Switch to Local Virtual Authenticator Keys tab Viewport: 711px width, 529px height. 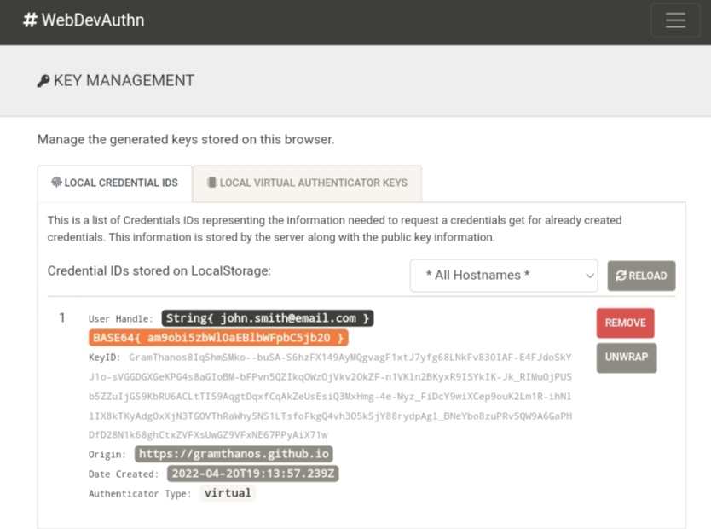(308, 183)
